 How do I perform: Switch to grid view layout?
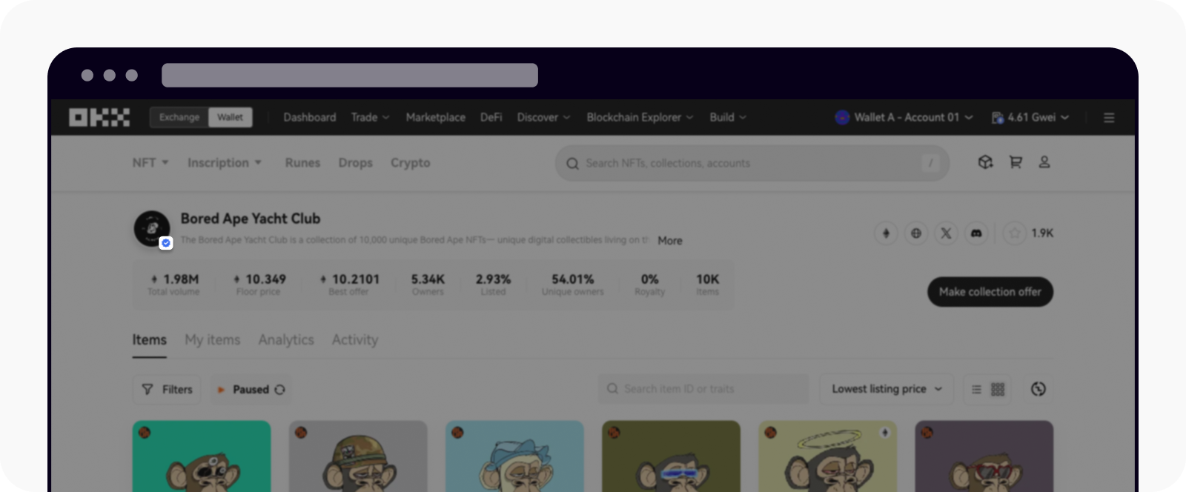coord(998,390)
